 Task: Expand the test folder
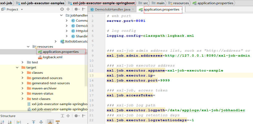point(22,62)
